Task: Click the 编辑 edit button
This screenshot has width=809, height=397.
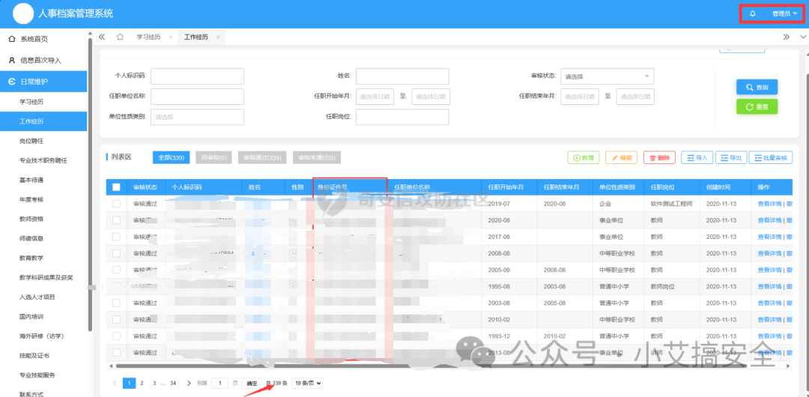Action: click(621, 158)
